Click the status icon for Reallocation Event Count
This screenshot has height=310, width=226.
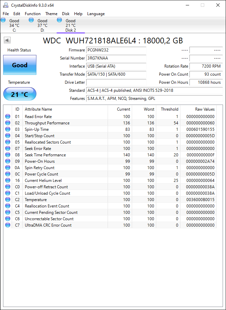8,206
